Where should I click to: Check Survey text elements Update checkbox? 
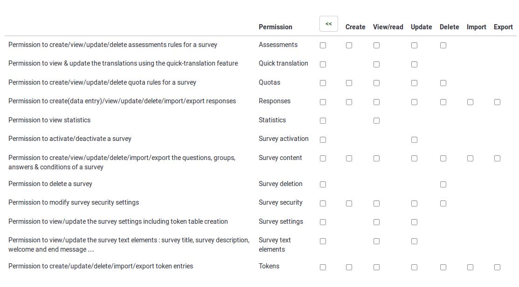[x=414, y=241]
